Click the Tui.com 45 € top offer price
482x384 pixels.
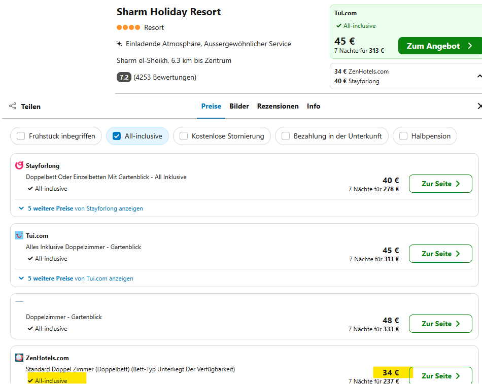[345, 41]
